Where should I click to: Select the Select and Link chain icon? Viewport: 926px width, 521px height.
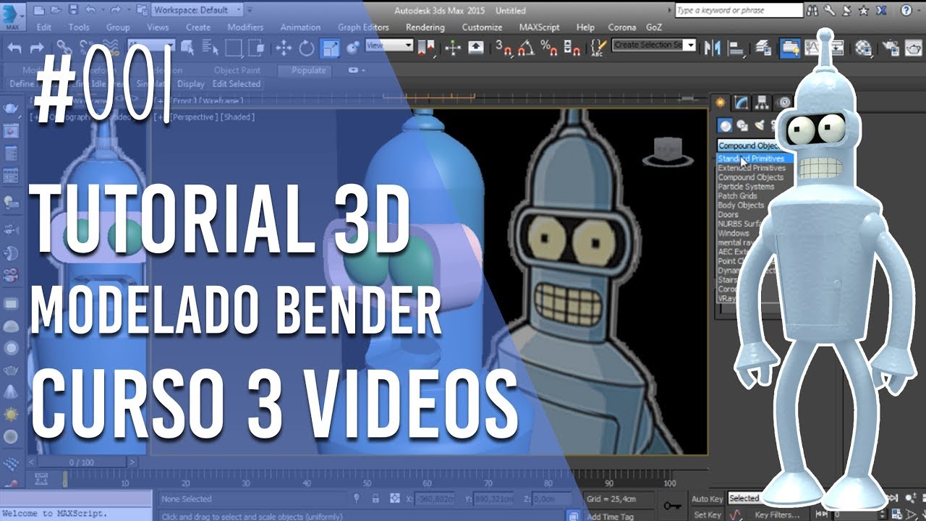[64, 48]
